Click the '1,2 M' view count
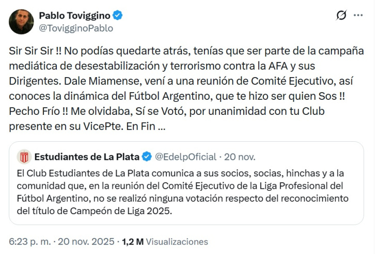The width and height of the screenshot is (377, 254). (132, 242)
